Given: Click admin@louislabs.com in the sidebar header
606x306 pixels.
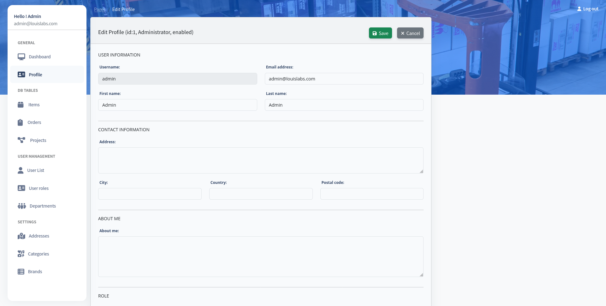Looking at the screenshot, I should pyautogui.click(x=36, y=24).
